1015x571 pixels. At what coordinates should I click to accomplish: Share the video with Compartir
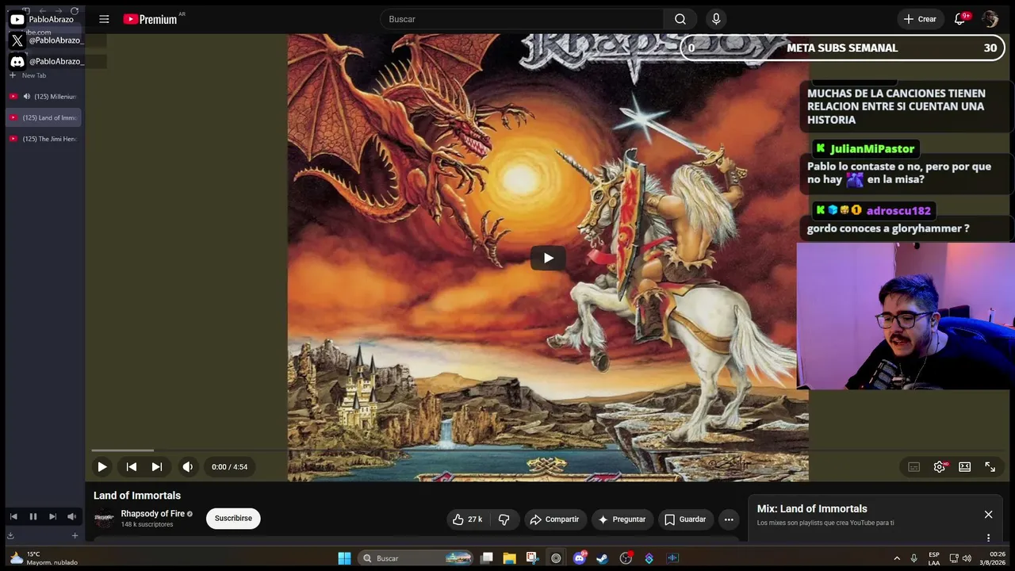(x=554, y=519)
